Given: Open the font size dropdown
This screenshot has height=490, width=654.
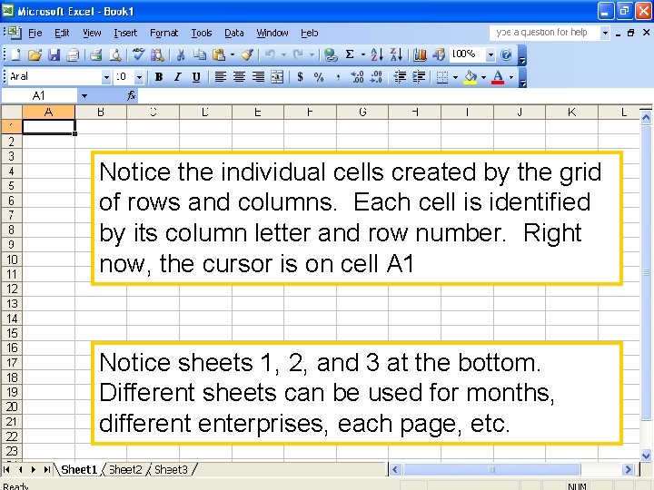Looking at the screenshot, I should click(x=139, y=77).
